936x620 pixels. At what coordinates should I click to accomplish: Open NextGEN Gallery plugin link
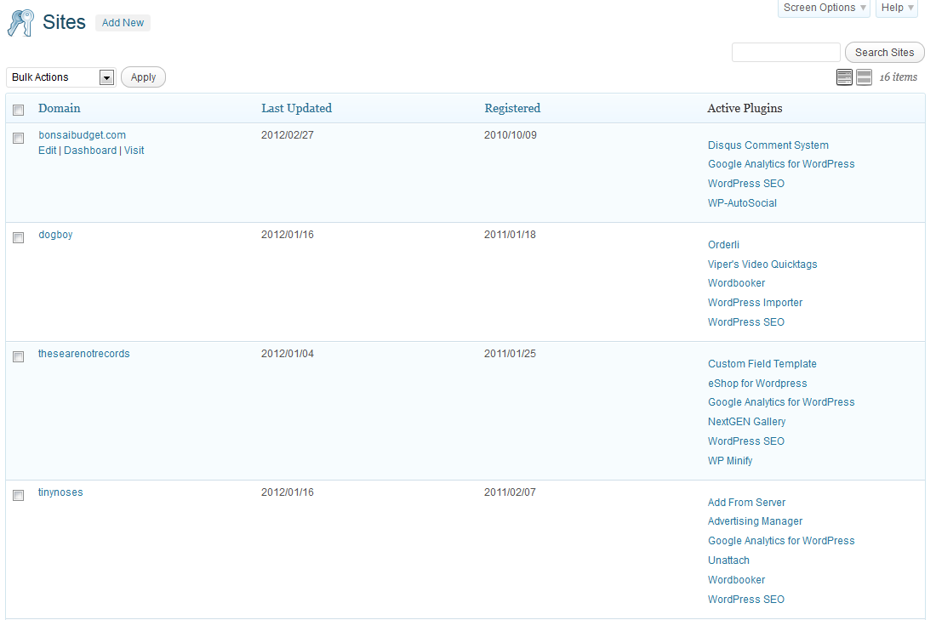point(747,421)
